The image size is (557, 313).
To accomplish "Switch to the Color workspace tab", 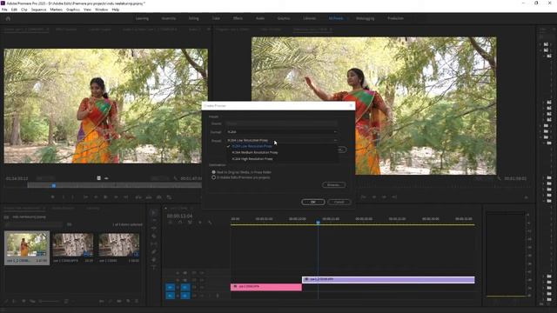I will point(216,18).
